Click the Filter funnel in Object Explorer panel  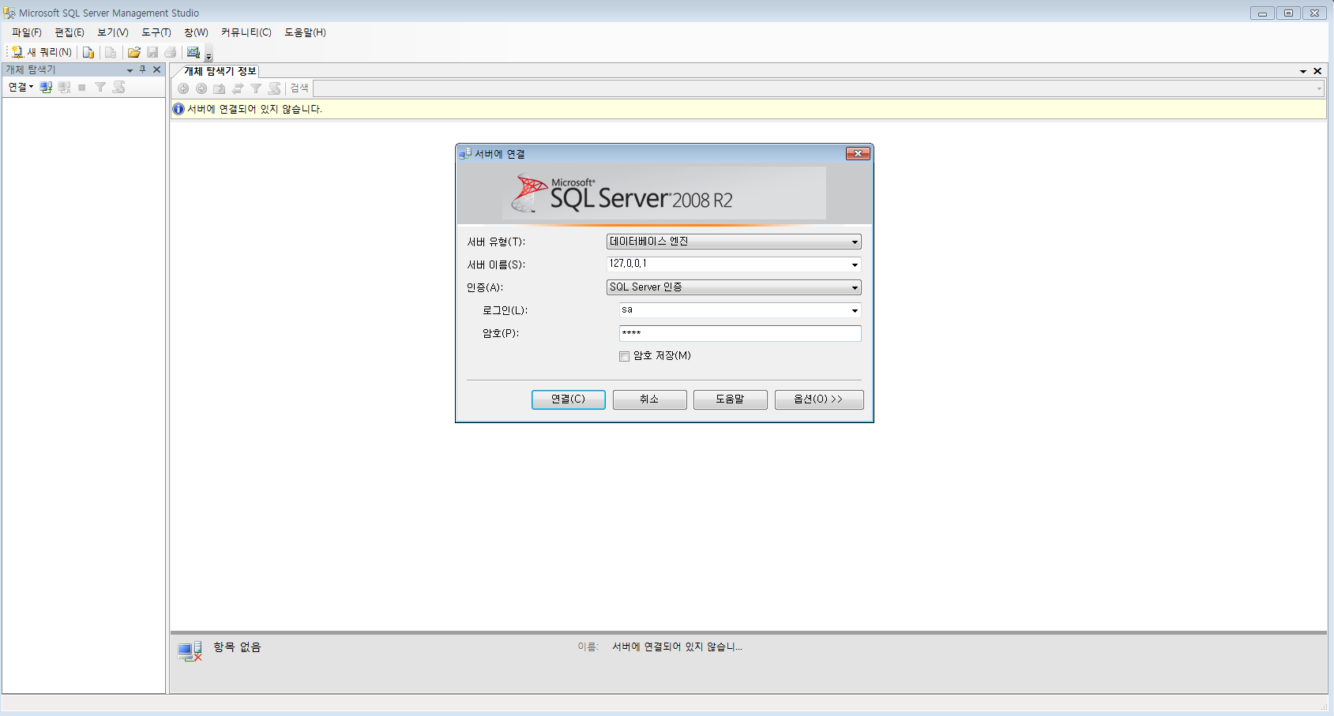pos(100,87)
